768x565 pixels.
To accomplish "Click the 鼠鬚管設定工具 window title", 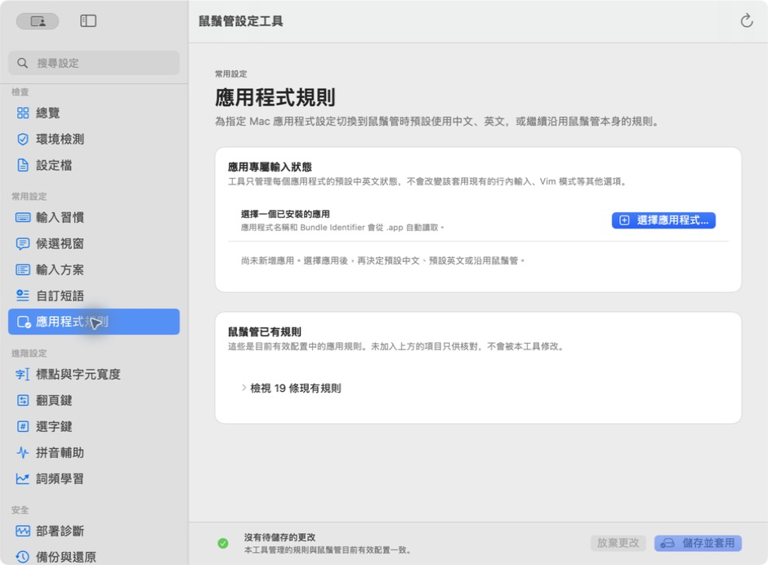I will click(240, 21).
